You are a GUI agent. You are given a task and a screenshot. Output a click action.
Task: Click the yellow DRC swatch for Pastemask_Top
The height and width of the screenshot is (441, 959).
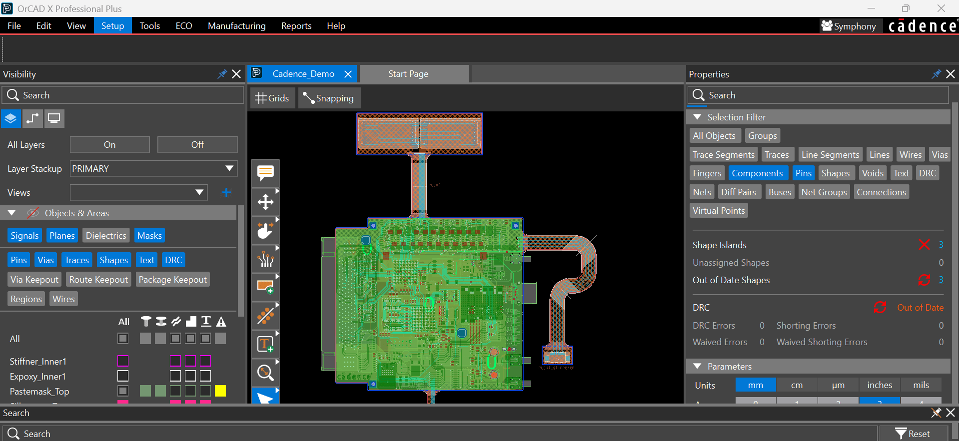[x=220, y=391]
